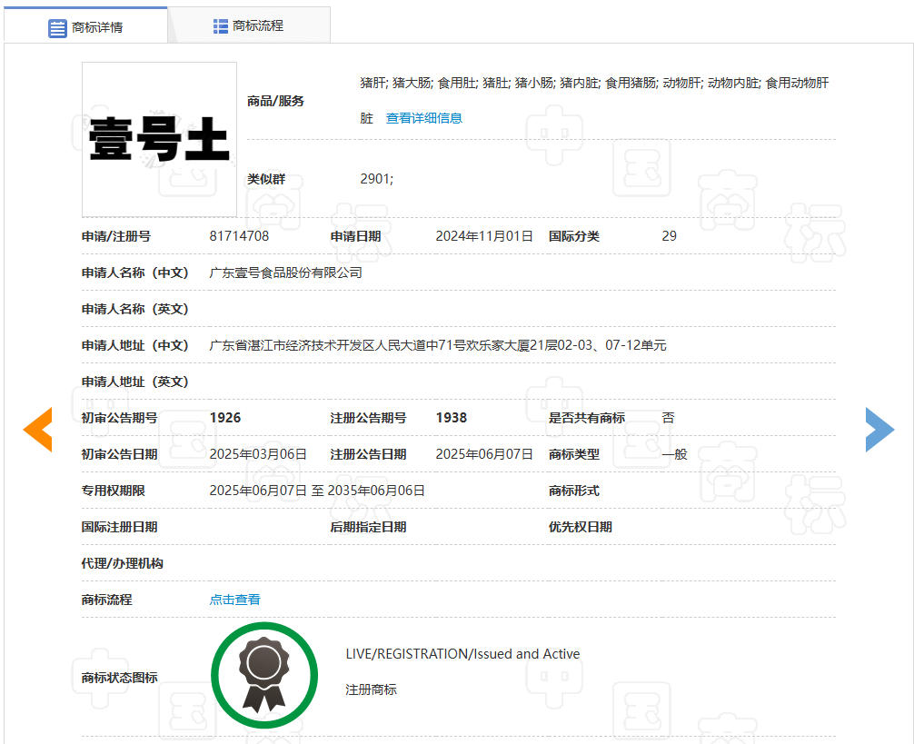
Task: Go to previous trademark with orange arrow
Action: pos(38,430)
